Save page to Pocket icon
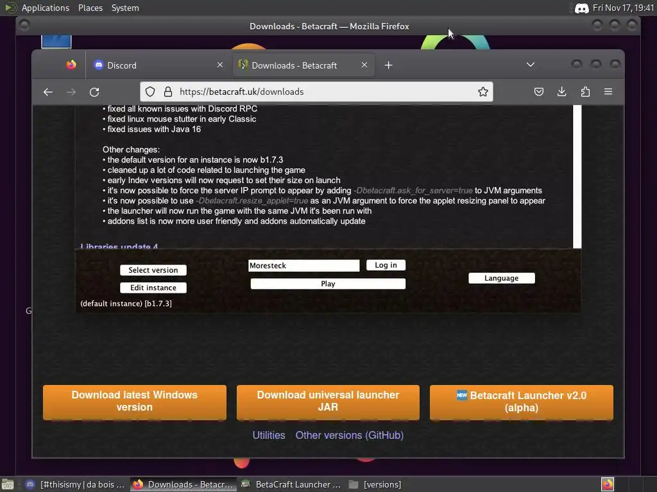657x492 pixels. click(x=539, y=92)
